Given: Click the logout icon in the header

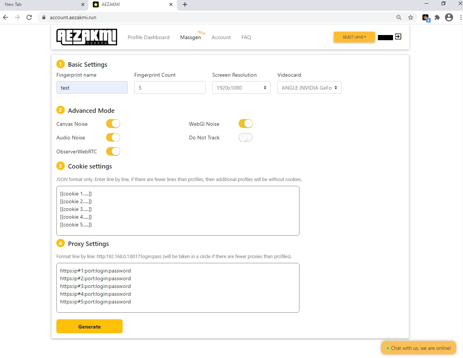Looking at the screenshot, I should tap(398, 37).
